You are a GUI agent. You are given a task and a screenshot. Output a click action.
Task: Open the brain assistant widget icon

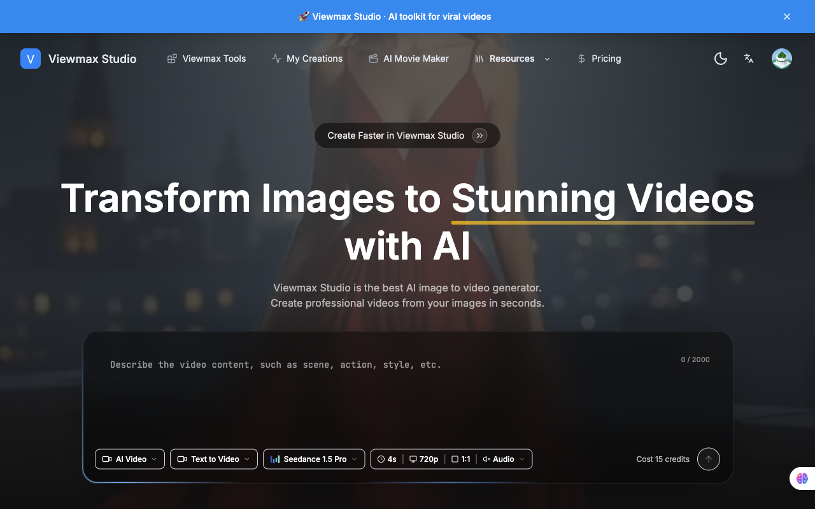click(x=802, y=478)
